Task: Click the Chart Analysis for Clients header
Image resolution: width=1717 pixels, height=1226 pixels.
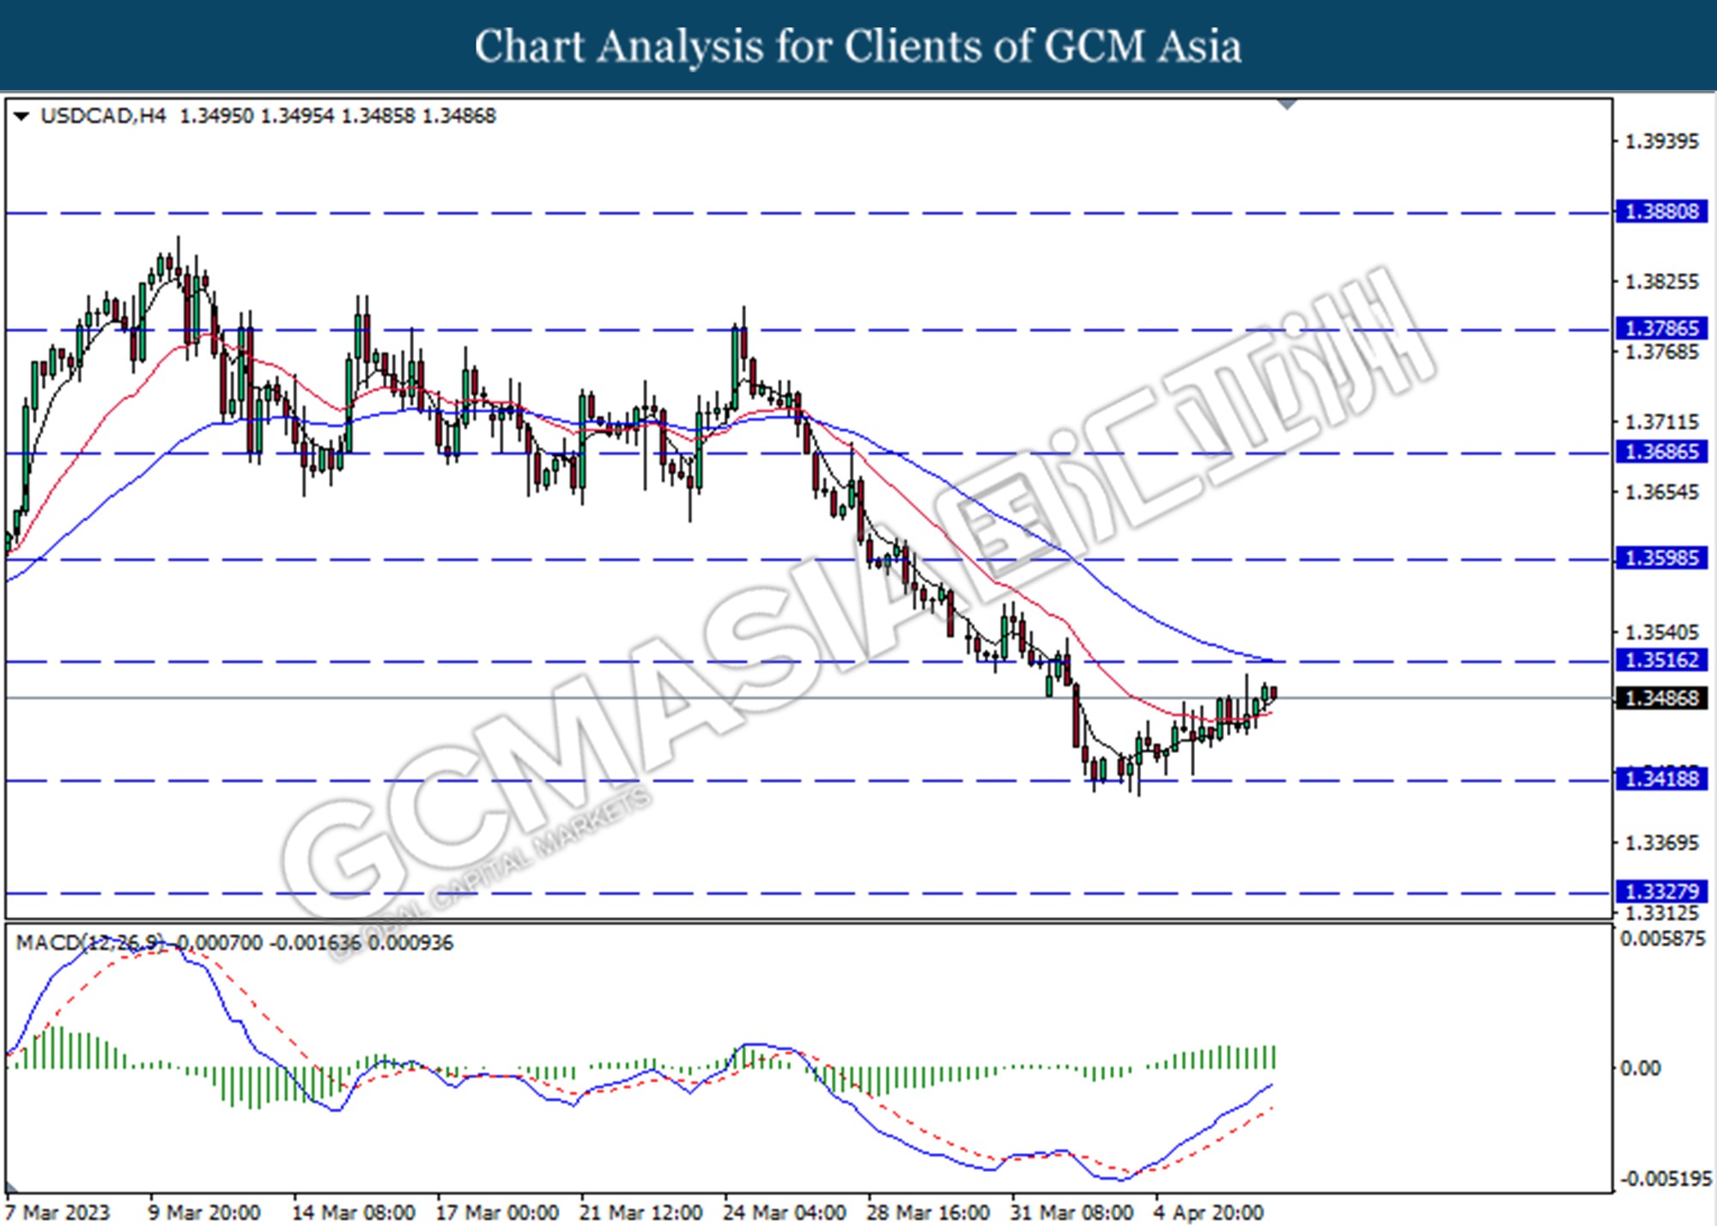Action: [x=858, y=46]
